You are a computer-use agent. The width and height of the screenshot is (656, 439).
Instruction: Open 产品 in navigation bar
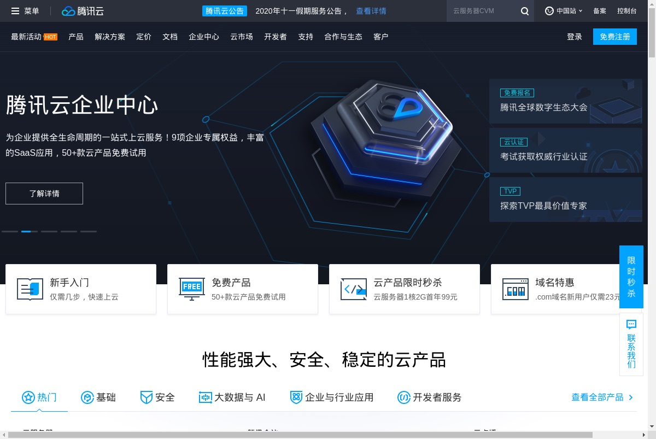(76, 37)
